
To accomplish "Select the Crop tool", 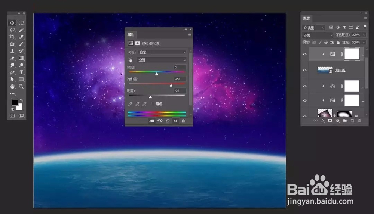I will pyautogui.click(x=12, y=37).
